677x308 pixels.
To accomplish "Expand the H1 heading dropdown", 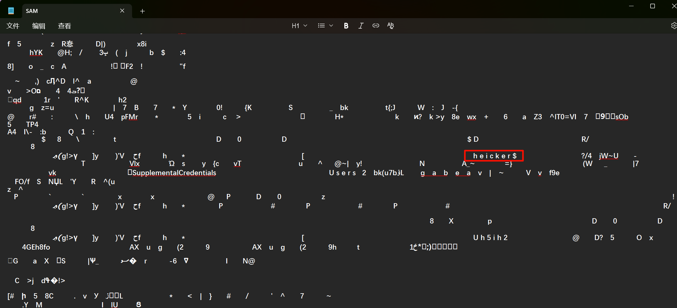I will [299, 26].
